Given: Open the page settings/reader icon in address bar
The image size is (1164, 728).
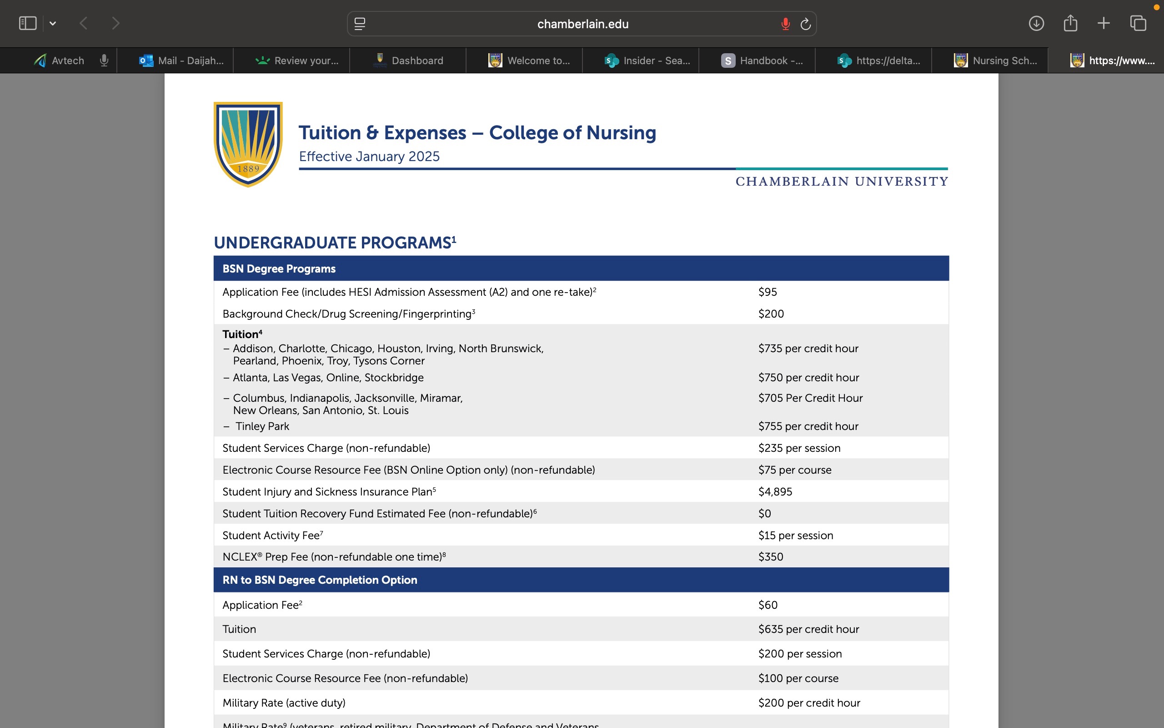Looking at the screenshot, I should pyautogui.click(x=360, y=24).
